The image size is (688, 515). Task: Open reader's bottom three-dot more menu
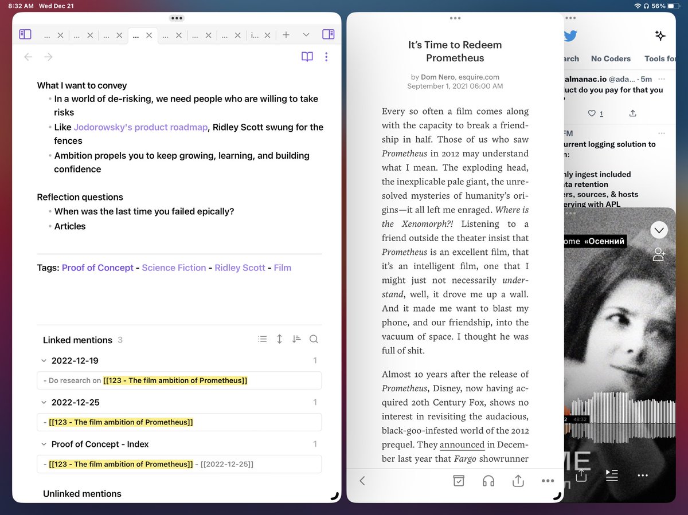[548, 481]
